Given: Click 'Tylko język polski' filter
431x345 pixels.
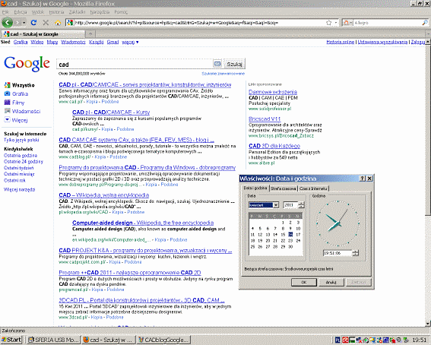Looking at the screenshot, I should coord(21,140).
